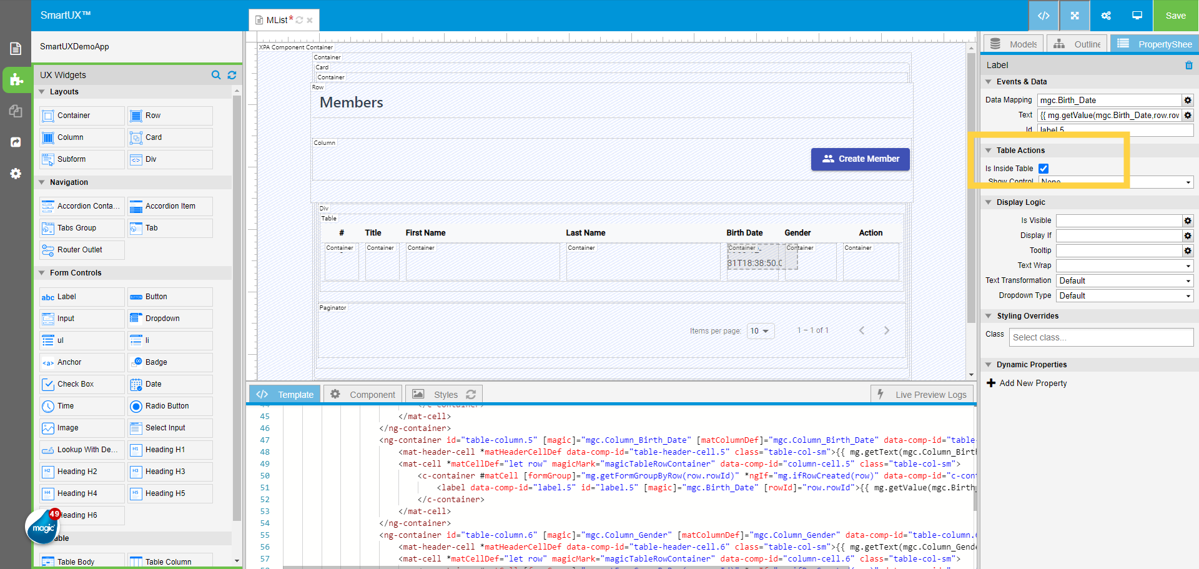Click the Save button
The width and height of the screenshot is (1199, 569).
[x=1175, y=16]
